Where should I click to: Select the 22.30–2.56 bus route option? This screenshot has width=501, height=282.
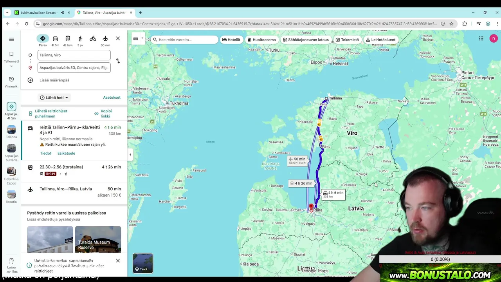point(74,170)
